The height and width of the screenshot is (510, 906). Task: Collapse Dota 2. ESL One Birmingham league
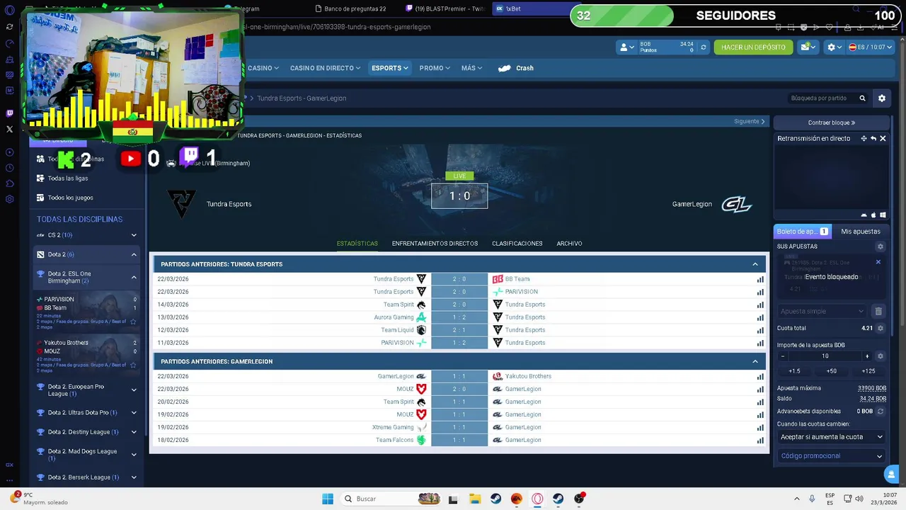click(134, 278)
